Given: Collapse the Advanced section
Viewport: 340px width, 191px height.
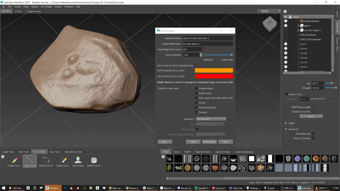Looking at the screenshot, I should [286, 129].
